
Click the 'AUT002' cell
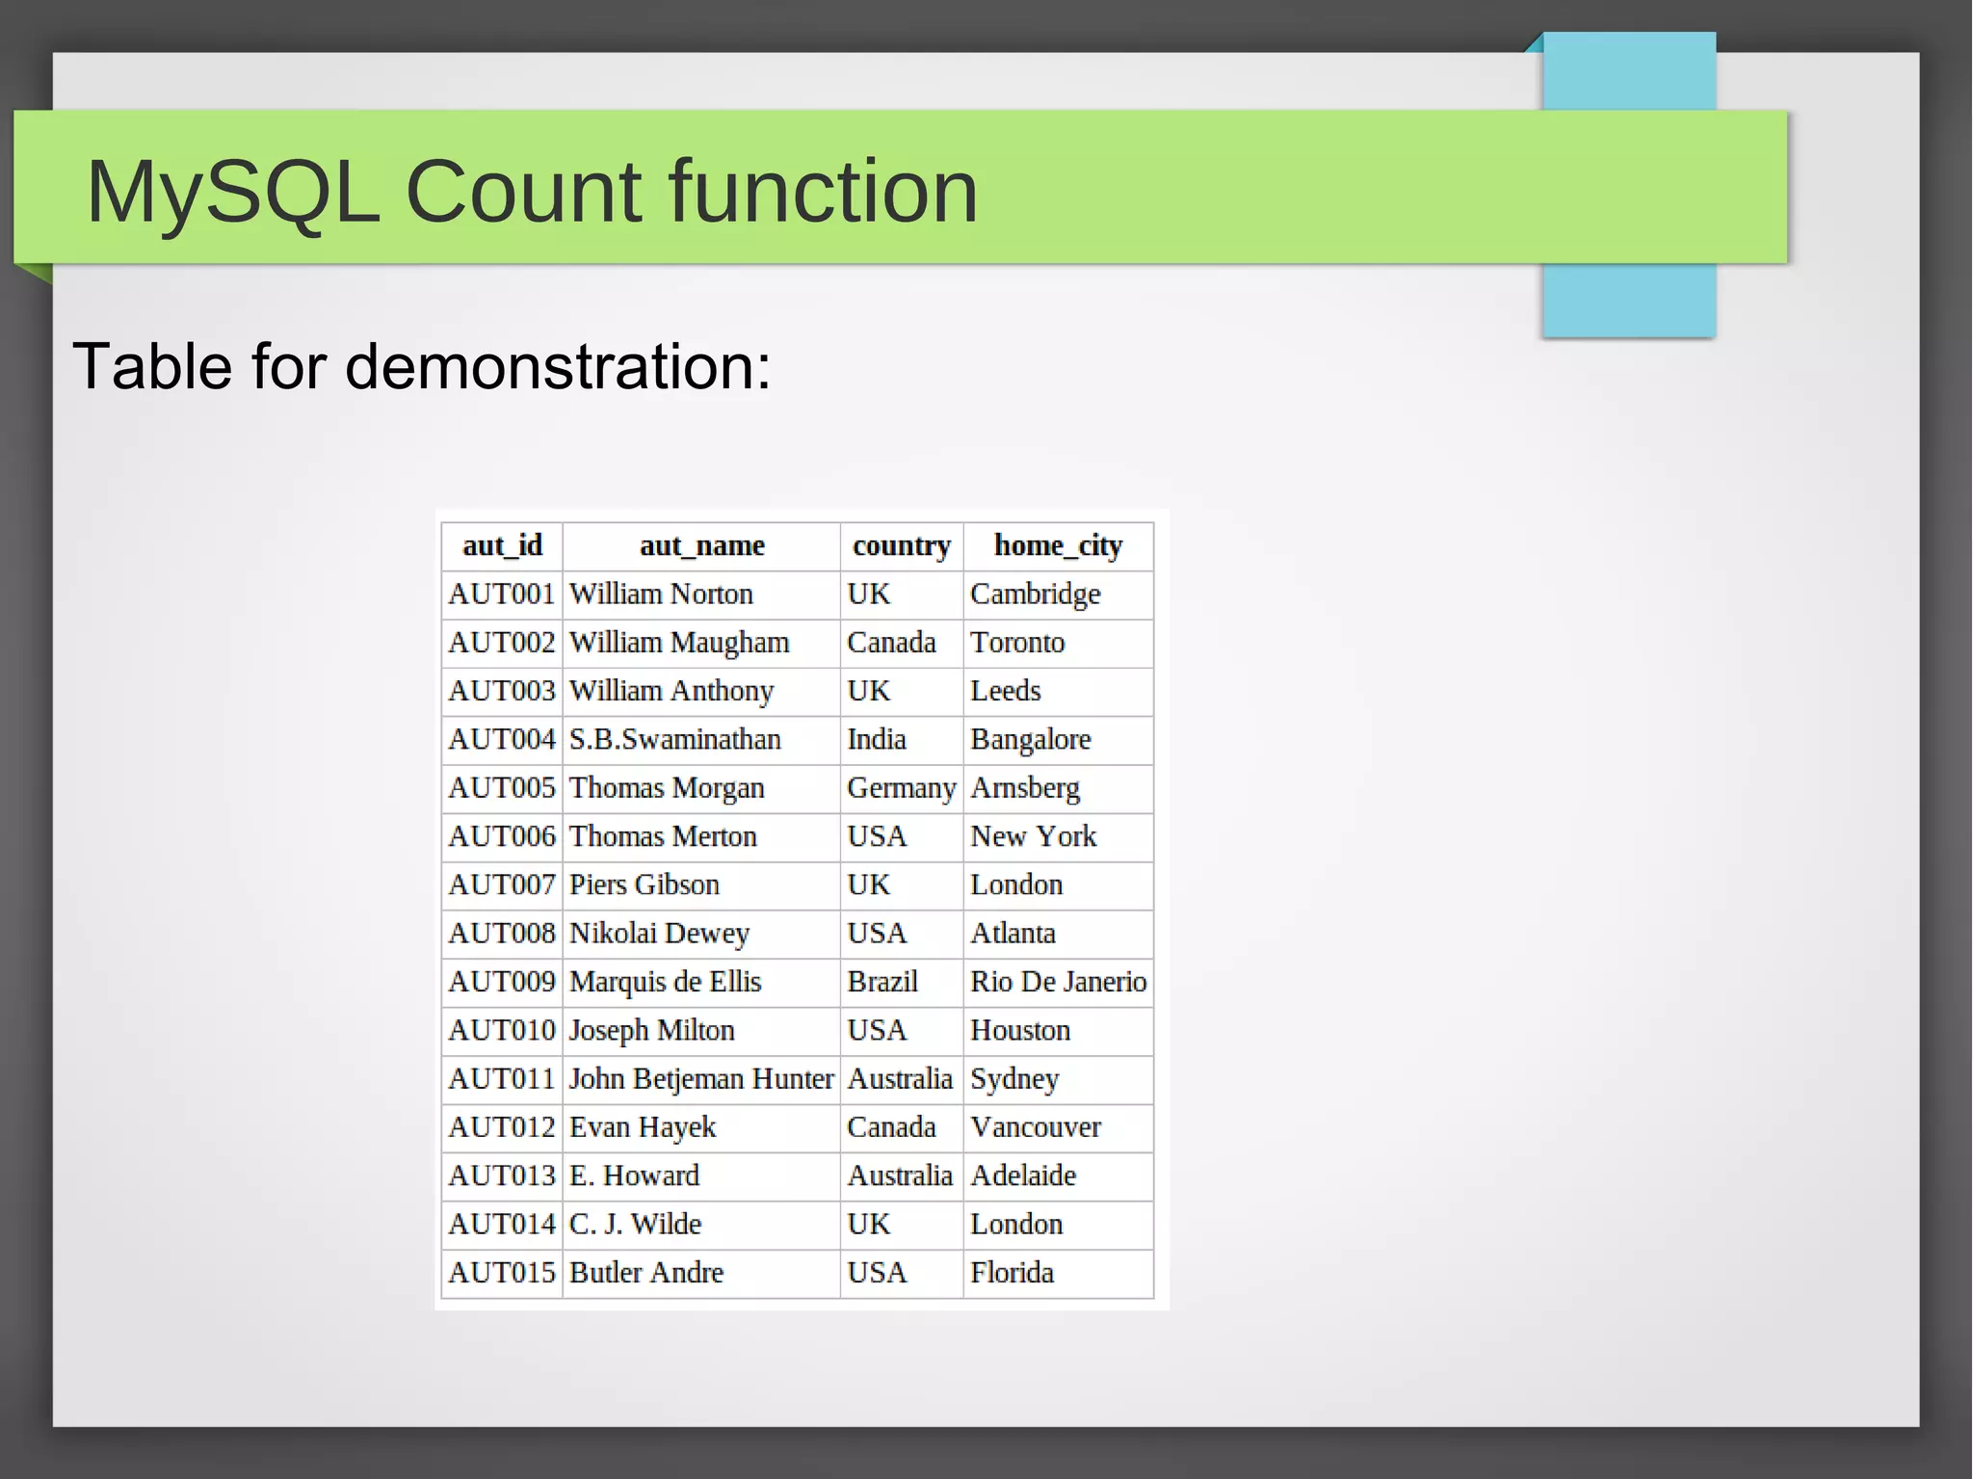(x=502, y=643)
